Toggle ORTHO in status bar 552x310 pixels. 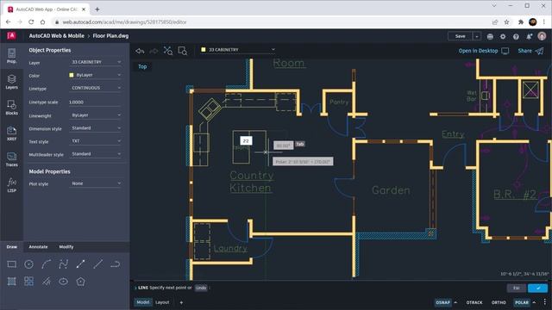pyautogui.click(x=499, y=302)
